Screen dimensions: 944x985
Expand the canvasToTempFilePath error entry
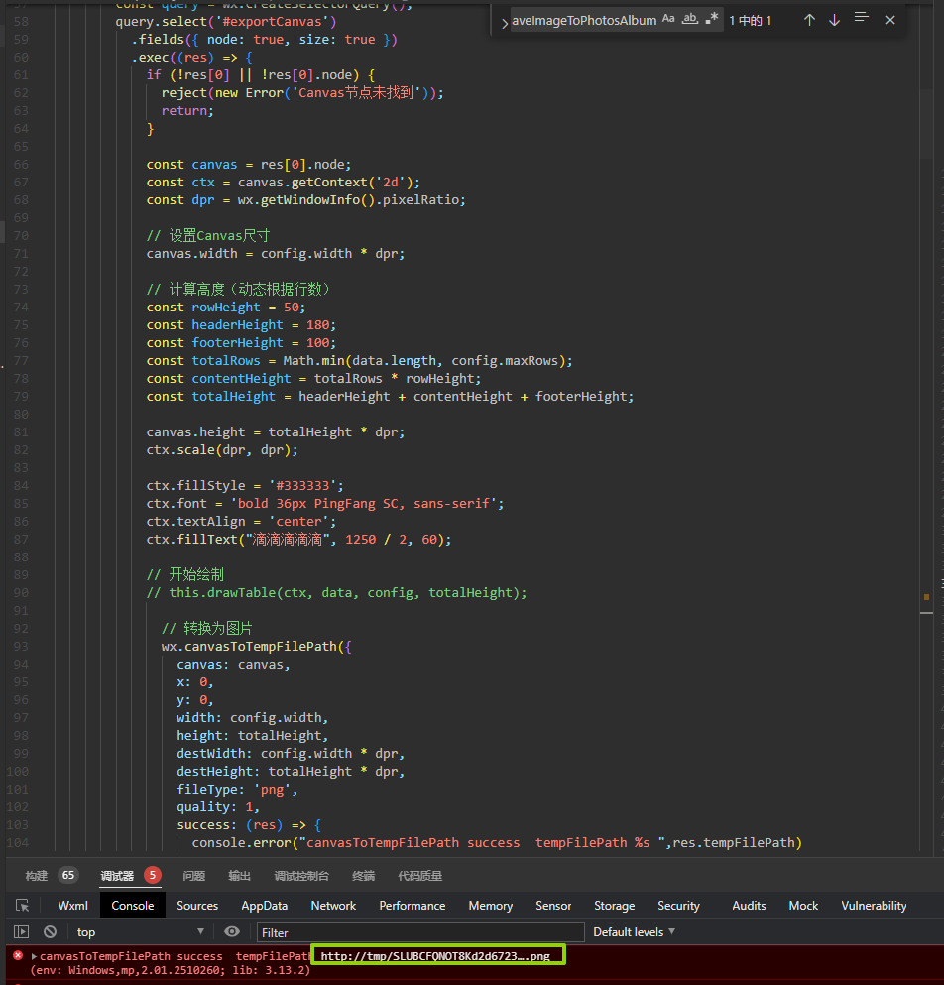34,956
